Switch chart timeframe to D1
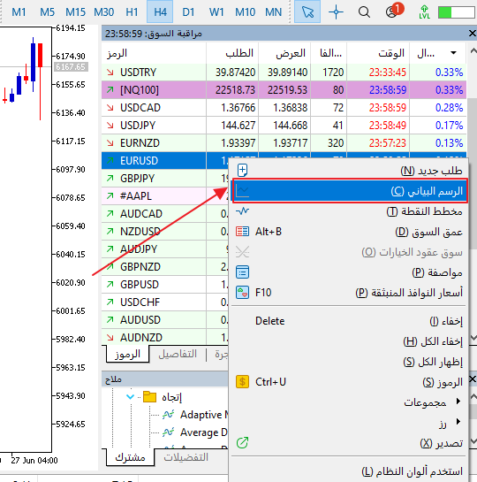 [x=188, y=12]
